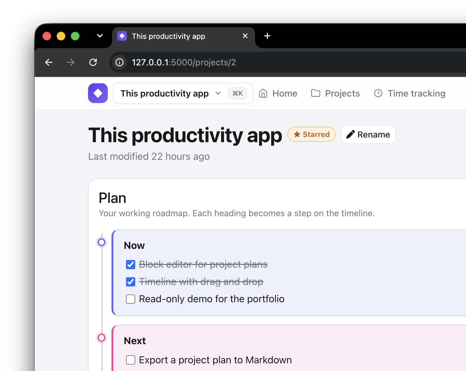Click the Home house icon

263,93
